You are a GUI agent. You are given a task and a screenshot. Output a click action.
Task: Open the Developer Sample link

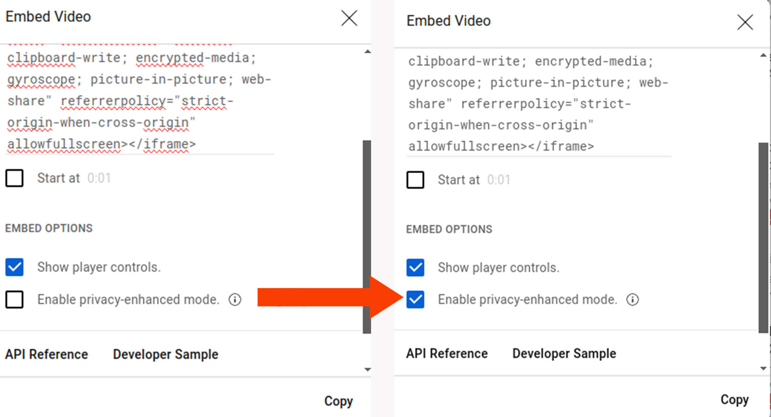point(165,354)
